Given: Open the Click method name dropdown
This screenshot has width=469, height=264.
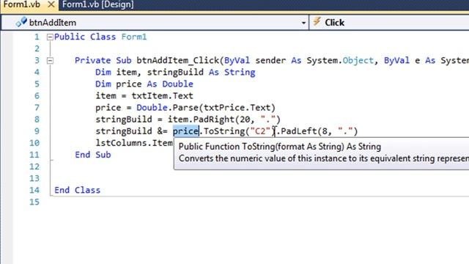Looking at the screenshot, I should click(389, 23).
